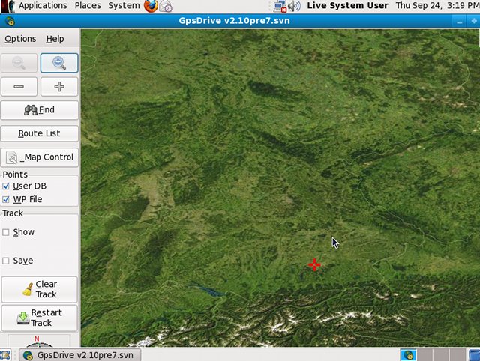Click the red cross position marker on map
Image resolution: width=480 pixels, height=361 pixels.
click(314, 264)
